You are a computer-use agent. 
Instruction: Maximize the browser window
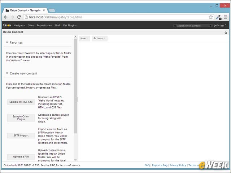pos(217,6)
